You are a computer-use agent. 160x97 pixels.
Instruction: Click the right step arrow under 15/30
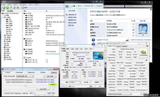54,86
